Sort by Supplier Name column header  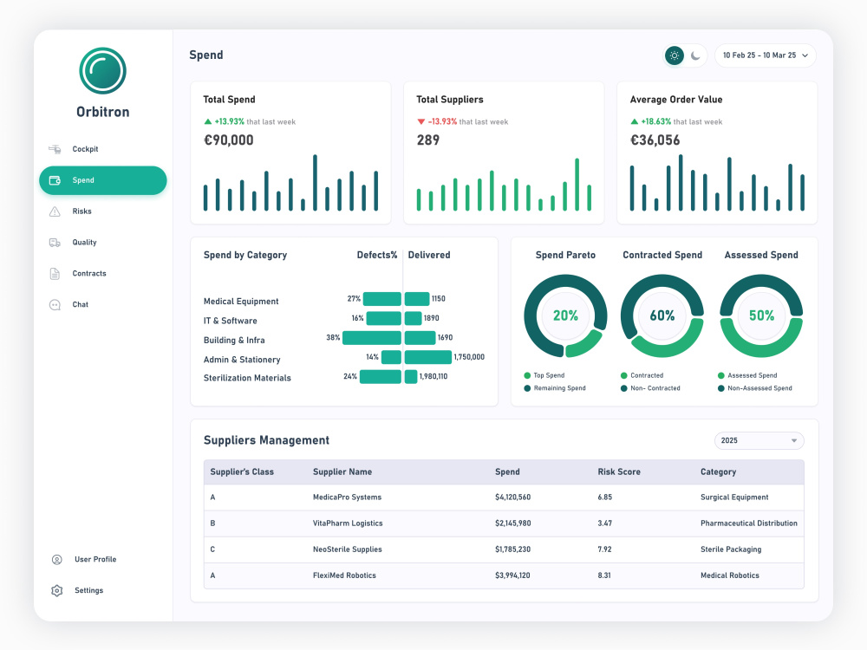pos(342,472)
